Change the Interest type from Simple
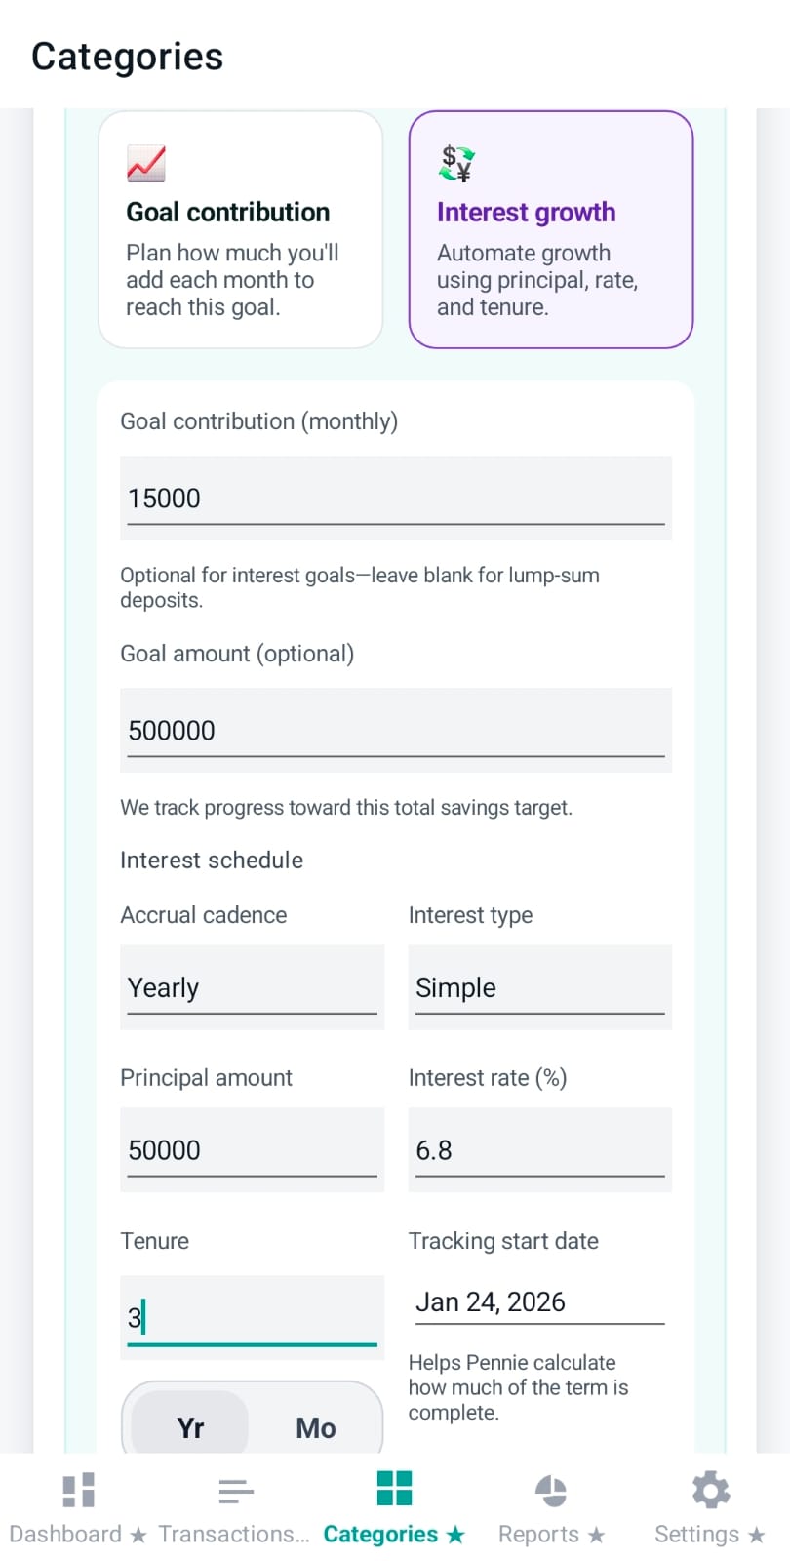The width and height of the screenshot is (790, 1561). tap(539, 987)
